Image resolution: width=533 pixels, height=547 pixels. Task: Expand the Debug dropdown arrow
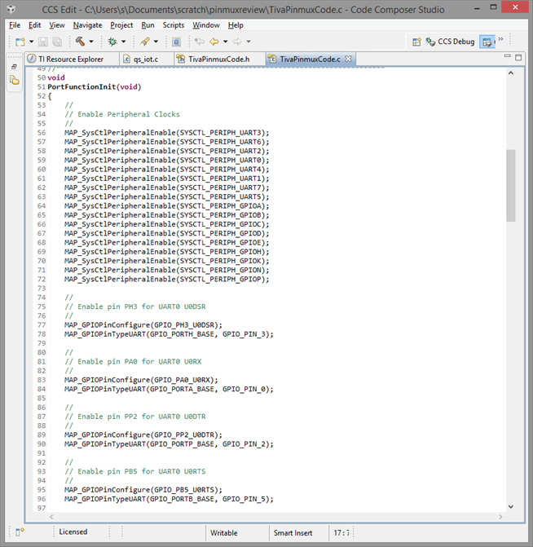pyautogui.click(x=123, y=42)
